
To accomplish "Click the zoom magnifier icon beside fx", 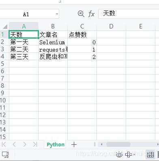I will [x=81, y=14].
